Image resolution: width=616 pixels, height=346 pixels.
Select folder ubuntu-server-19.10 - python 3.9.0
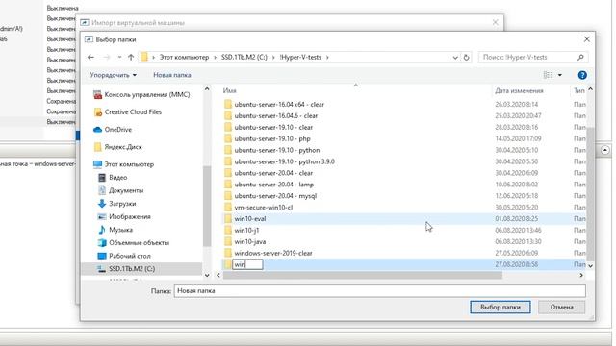tap(285, 161)
